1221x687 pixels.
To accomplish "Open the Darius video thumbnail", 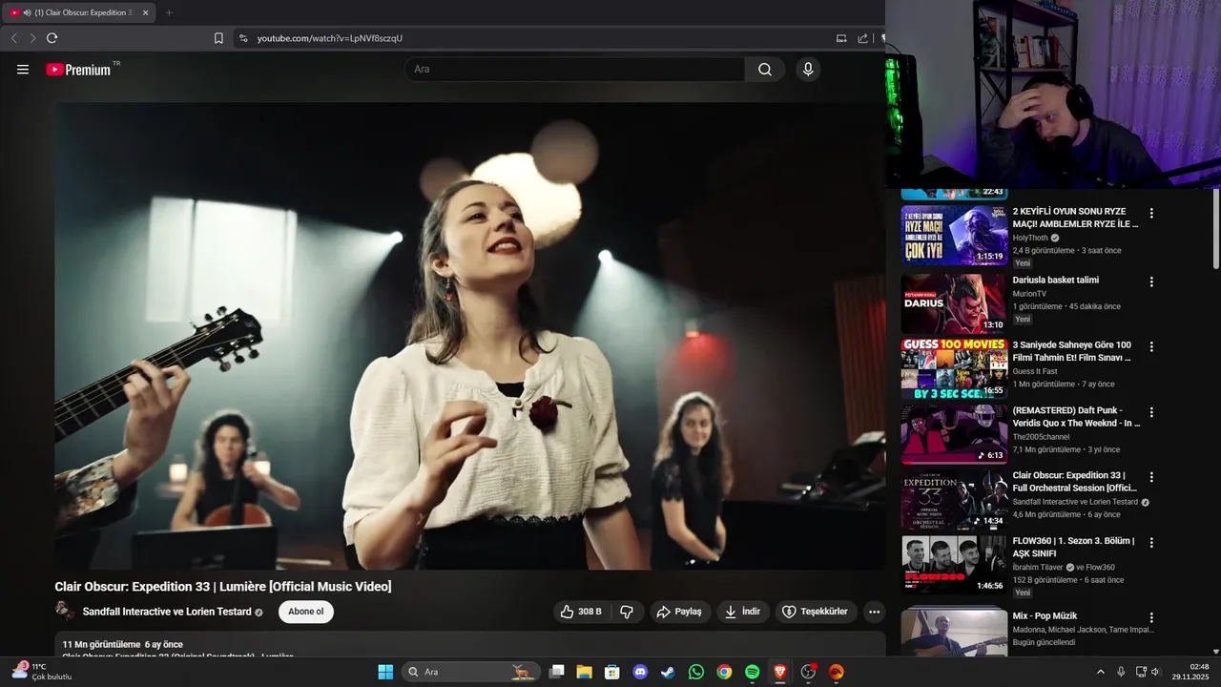I will [954, 302].
